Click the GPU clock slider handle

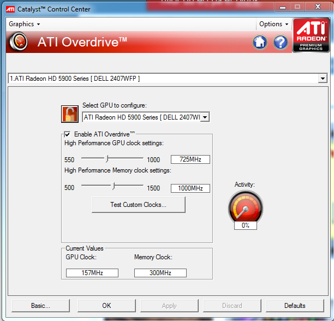click(x=107, y=159)
